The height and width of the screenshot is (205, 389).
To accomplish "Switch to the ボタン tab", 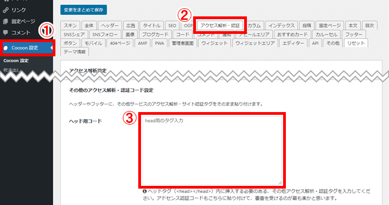I will pos(70,43).
